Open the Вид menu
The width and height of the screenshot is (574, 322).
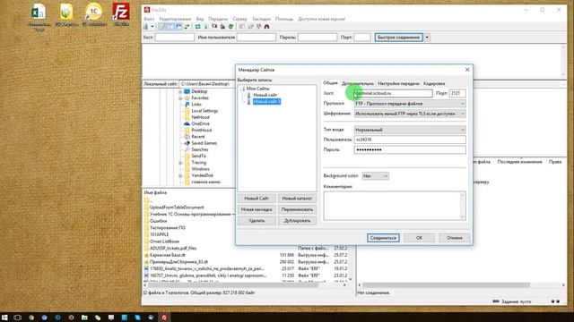(x=200, y=19)
